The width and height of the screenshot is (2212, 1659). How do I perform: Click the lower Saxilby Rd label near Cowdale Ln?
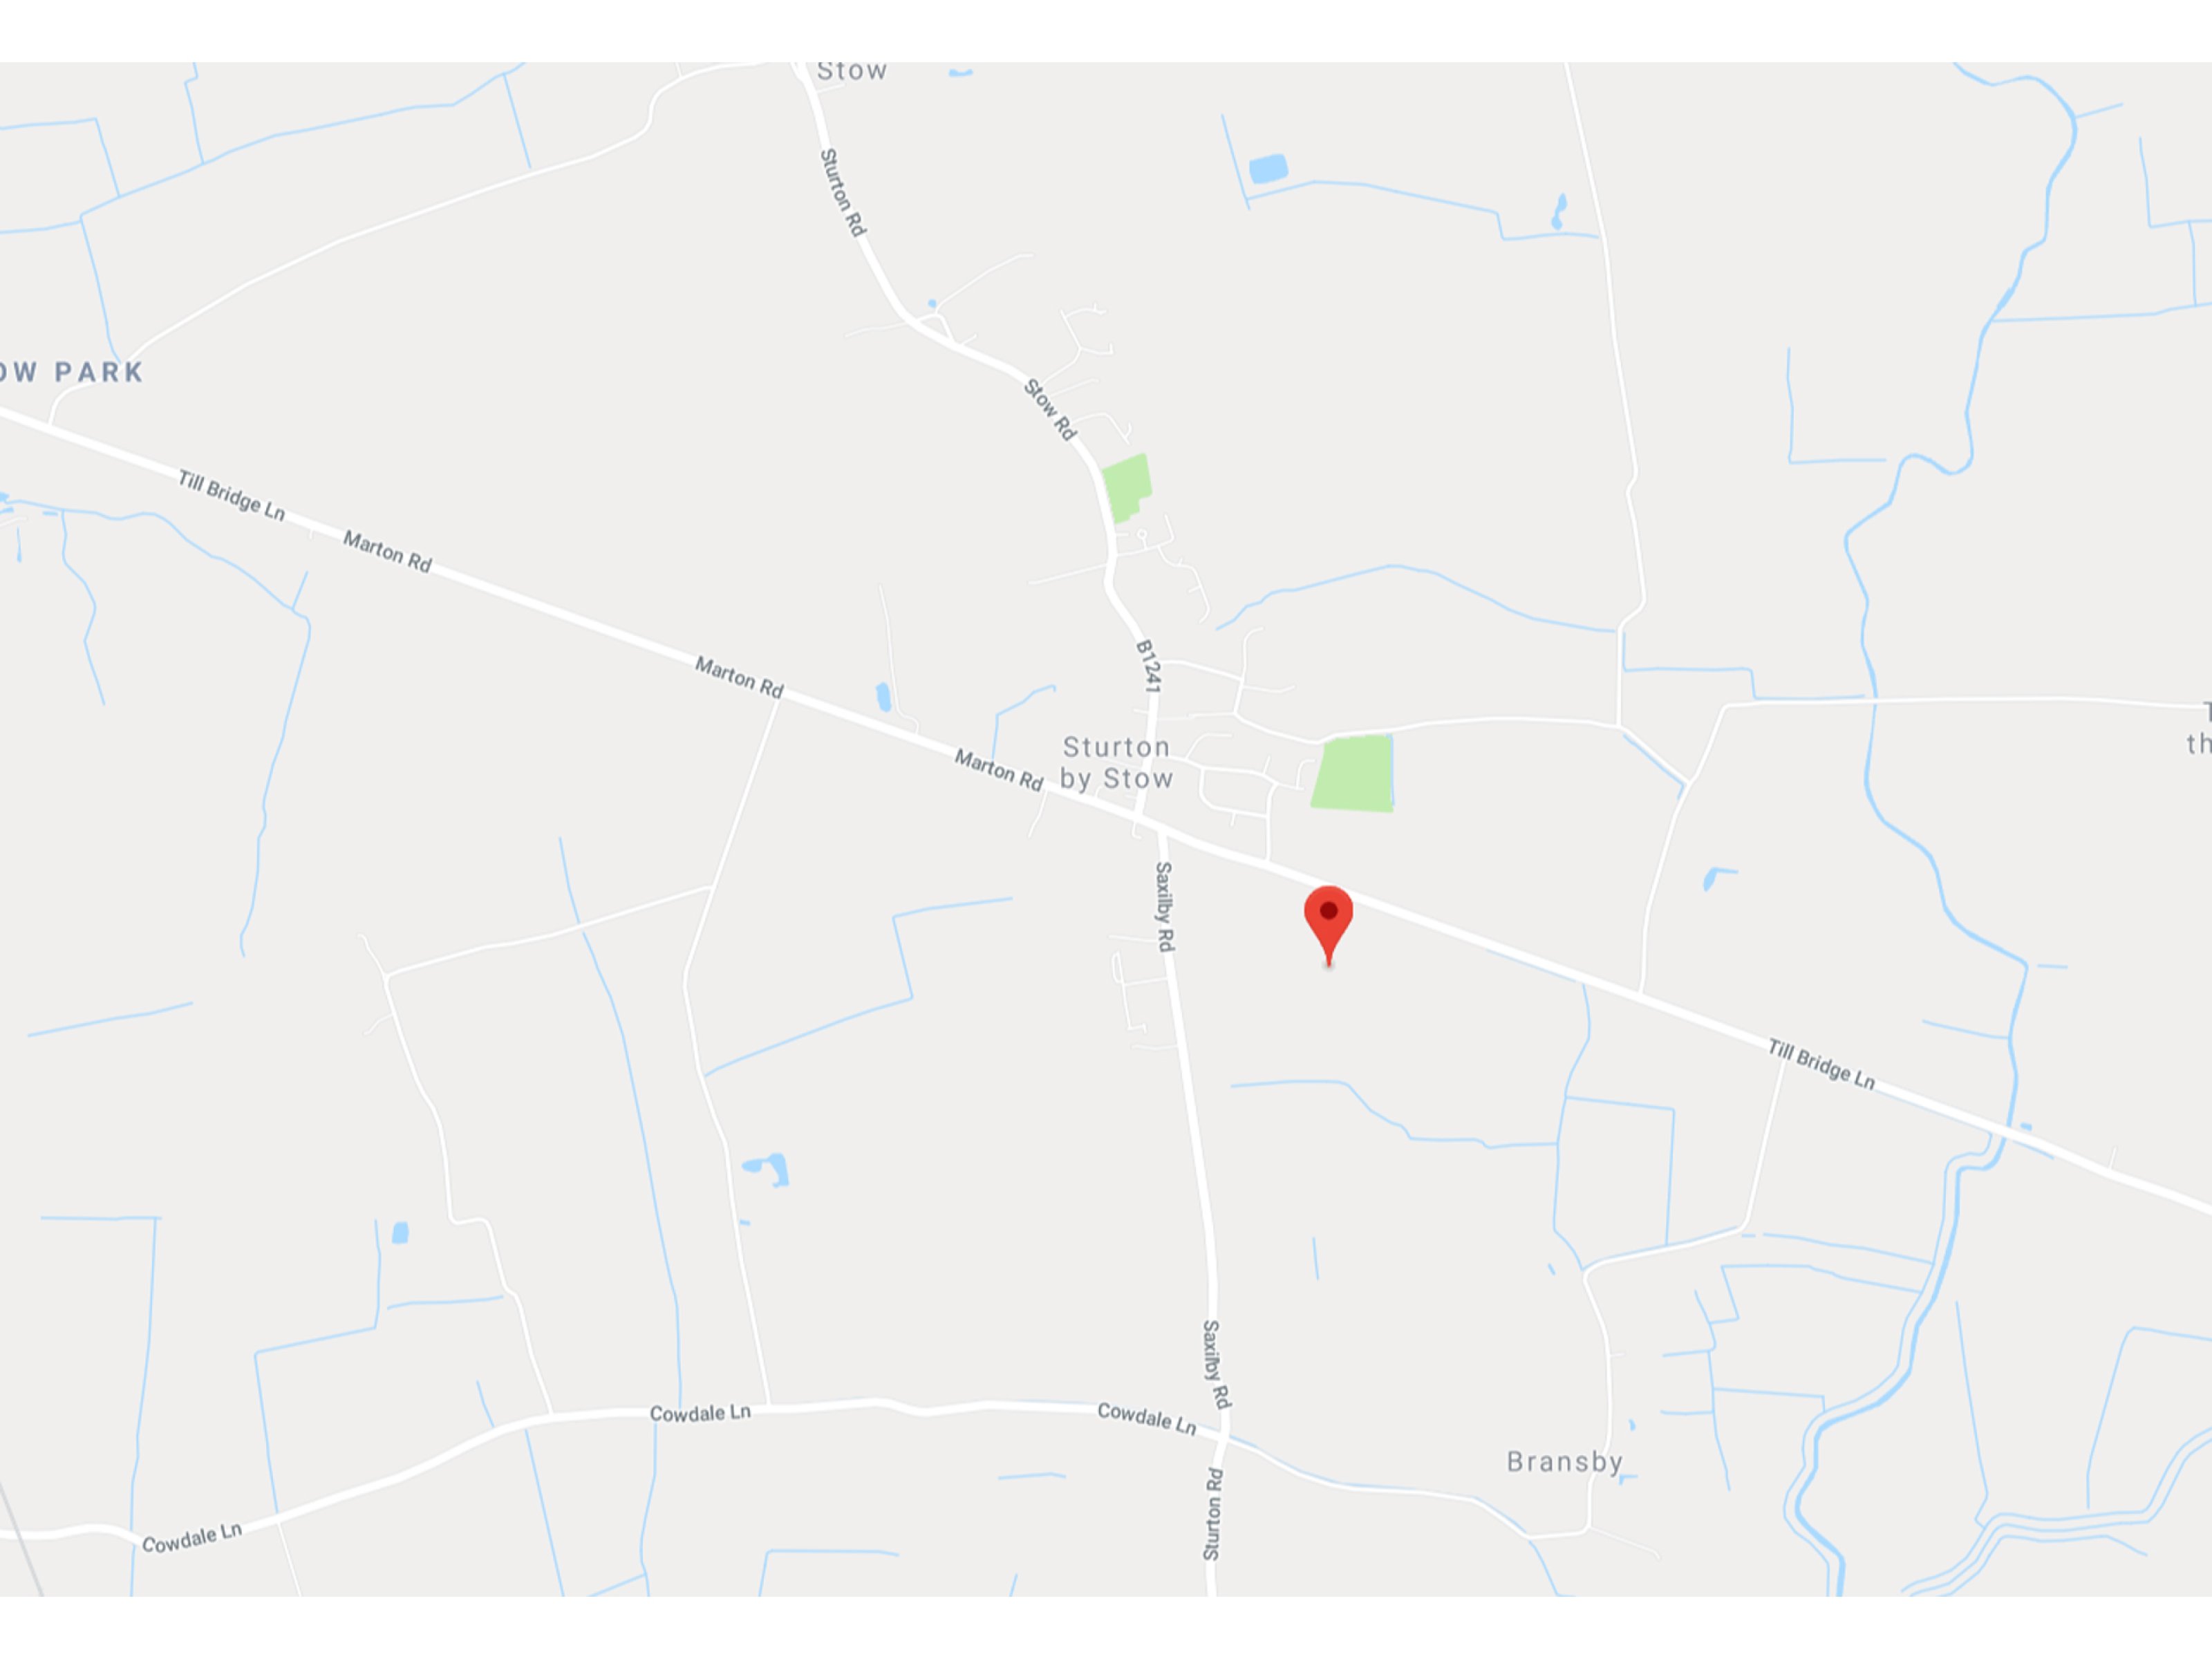coord(1216,1364)
